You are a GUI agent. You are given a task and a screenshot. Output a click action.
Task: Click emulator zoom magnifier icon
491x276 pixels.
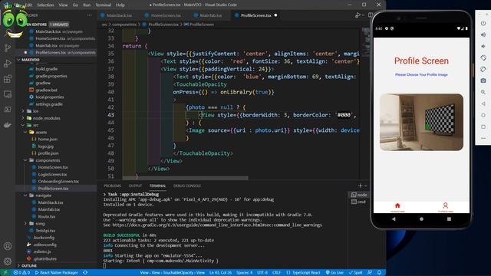pos(483,92)
